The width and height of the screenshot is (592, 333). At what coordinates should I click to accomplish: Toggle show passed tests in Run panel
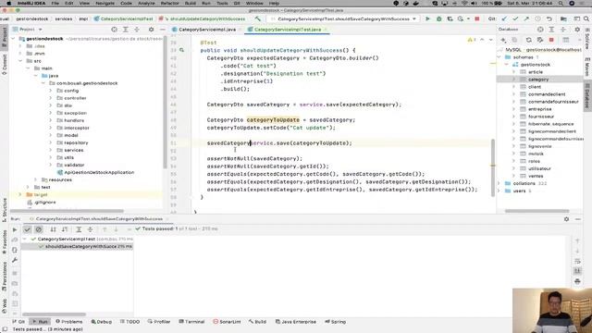click(x=27, y=229)
